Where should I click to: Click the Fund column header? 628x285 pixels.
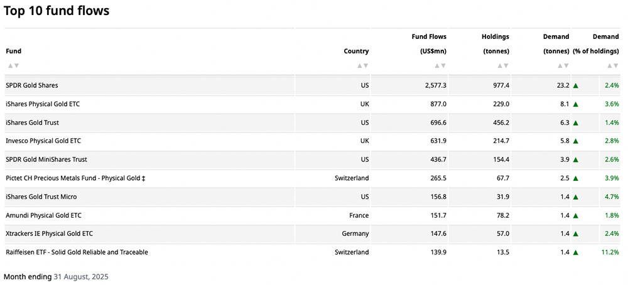click(13, 51)
